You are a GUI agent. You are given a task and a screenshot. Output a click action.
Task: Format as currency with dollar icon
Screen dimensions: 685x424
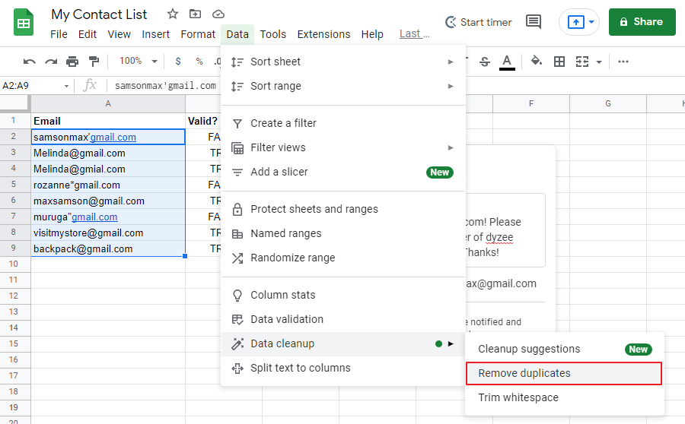[x=178, y=62]
